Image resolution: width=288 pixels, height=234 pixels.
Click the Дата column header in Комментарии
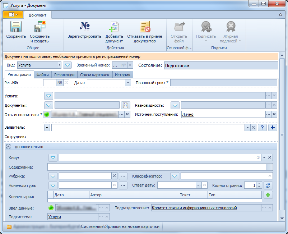pyautogui.click(x=71, y=195)
